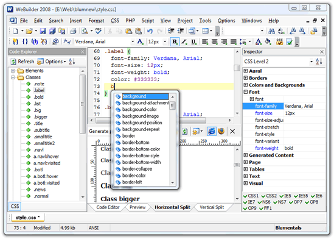Click the justify text icon

[234, 41]
